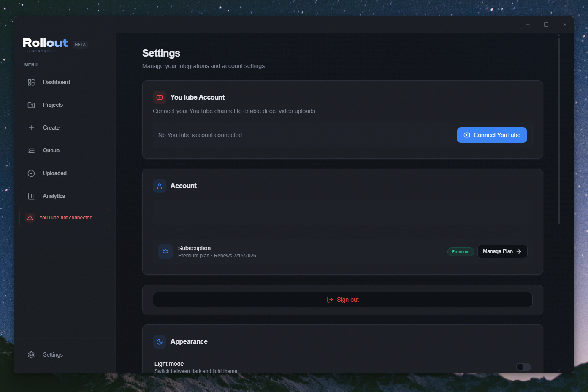Click the Manage Plan button
Screen dimensions: 588x392
pos(502,251)
